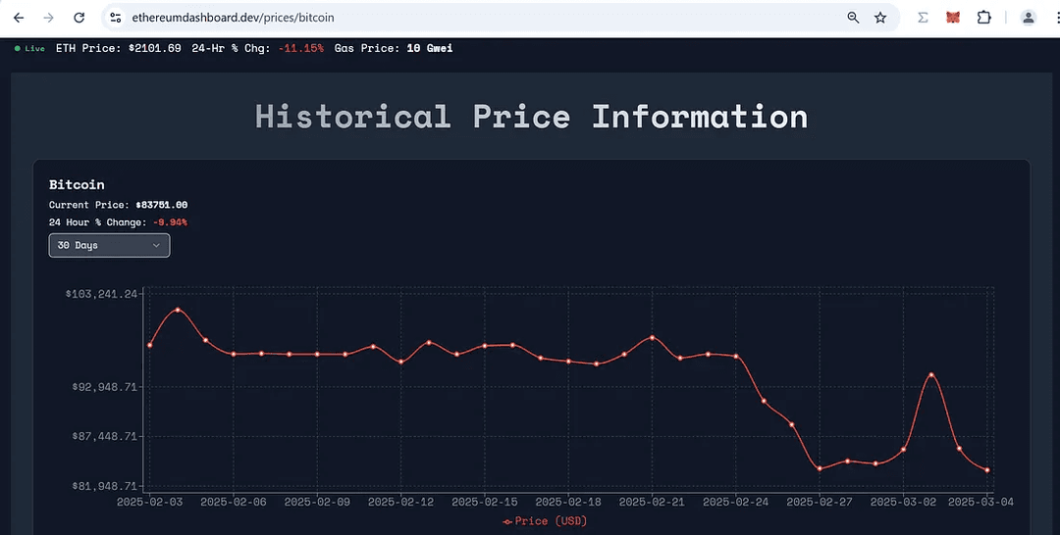Open the Sigma extension icon
1060x535 pixels.
922,18
